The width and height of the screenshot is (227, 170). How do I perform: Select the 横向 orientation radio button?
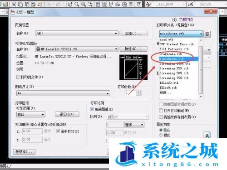pyautogui.click(x=161, y=135)
